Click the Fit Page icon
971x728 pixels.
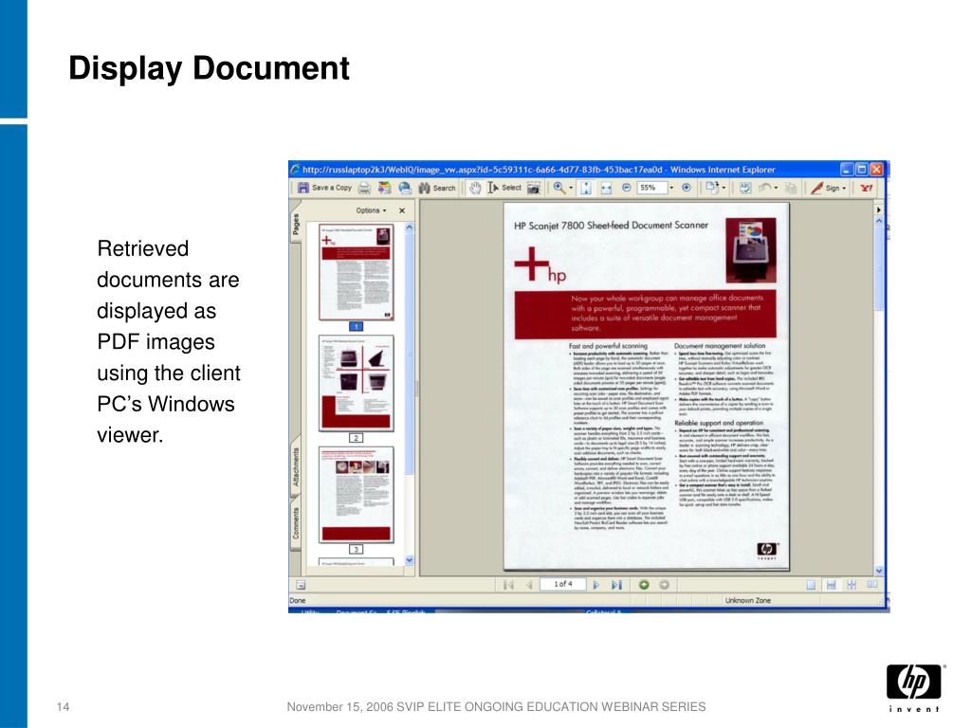point(586,188)
